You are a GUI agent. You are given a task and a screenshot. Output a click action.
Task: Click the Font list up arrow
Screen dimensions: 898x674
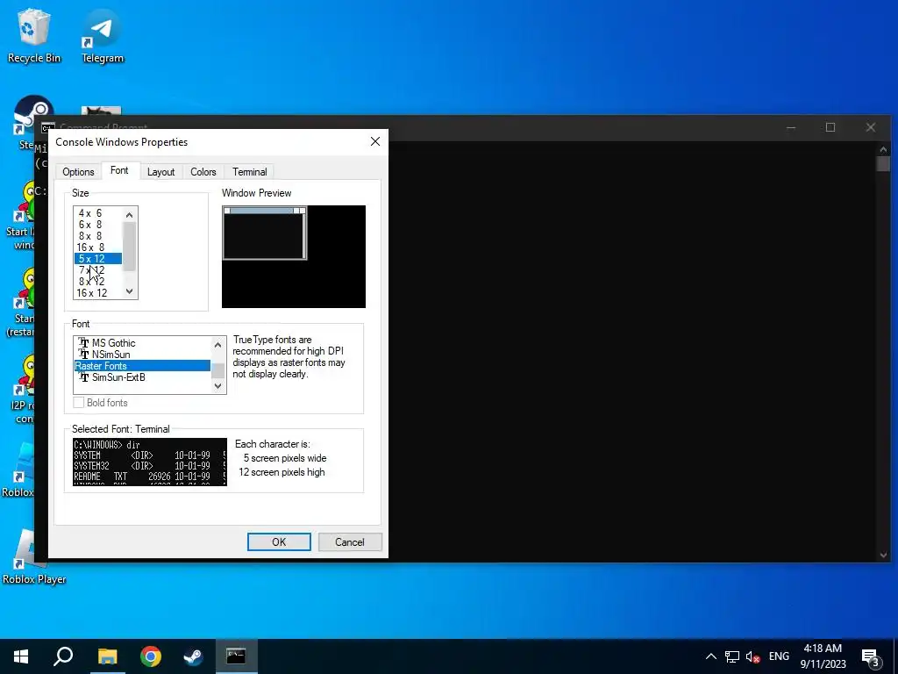pyautogui.click(x=217, y=344)
